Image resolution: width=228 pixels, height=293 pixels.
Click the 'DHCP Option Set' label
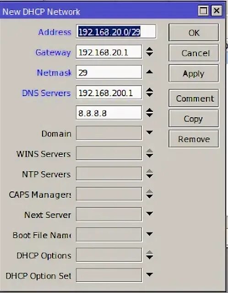click(38, 276)
